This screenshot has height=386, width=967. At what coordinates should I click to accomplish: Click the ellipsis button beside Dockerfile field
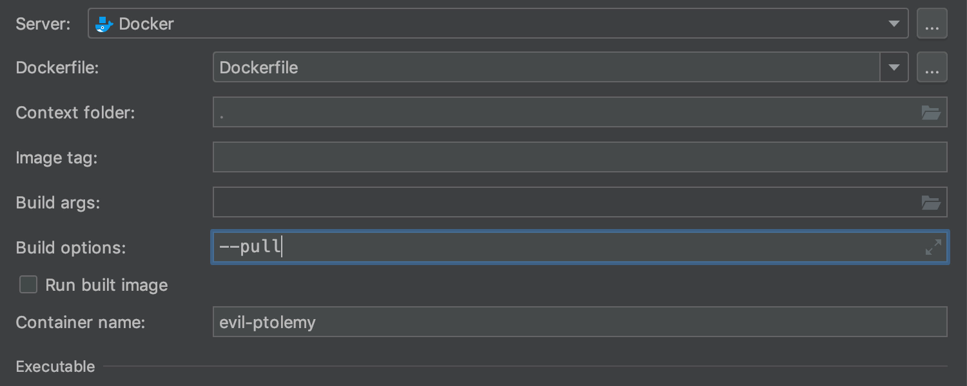[x=932, y=68]
